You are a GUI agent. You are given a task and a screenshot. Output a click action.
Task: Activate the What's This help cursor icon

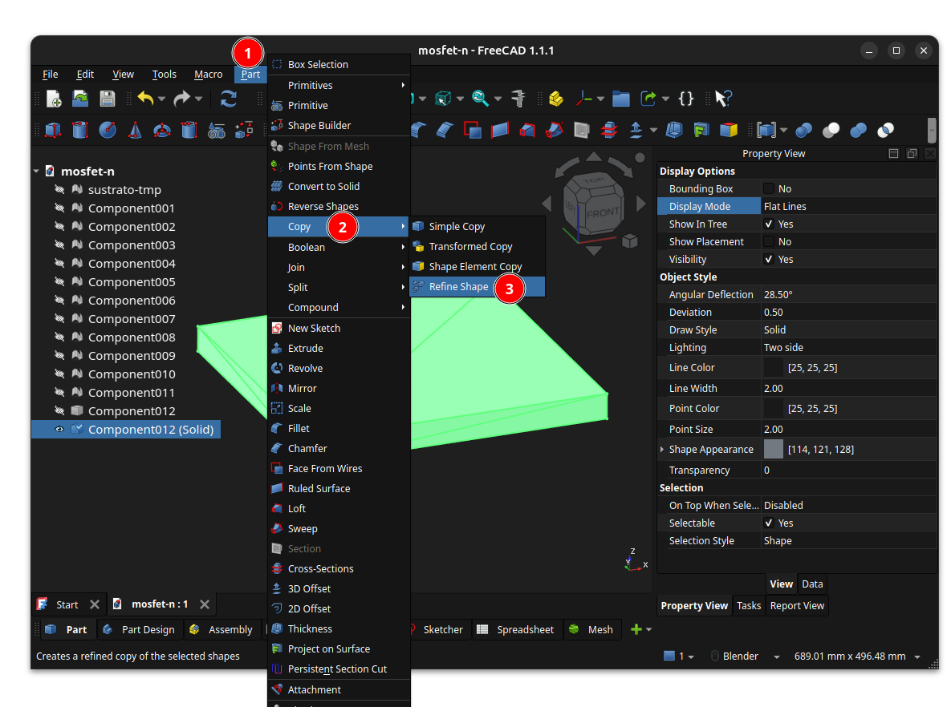723,99
